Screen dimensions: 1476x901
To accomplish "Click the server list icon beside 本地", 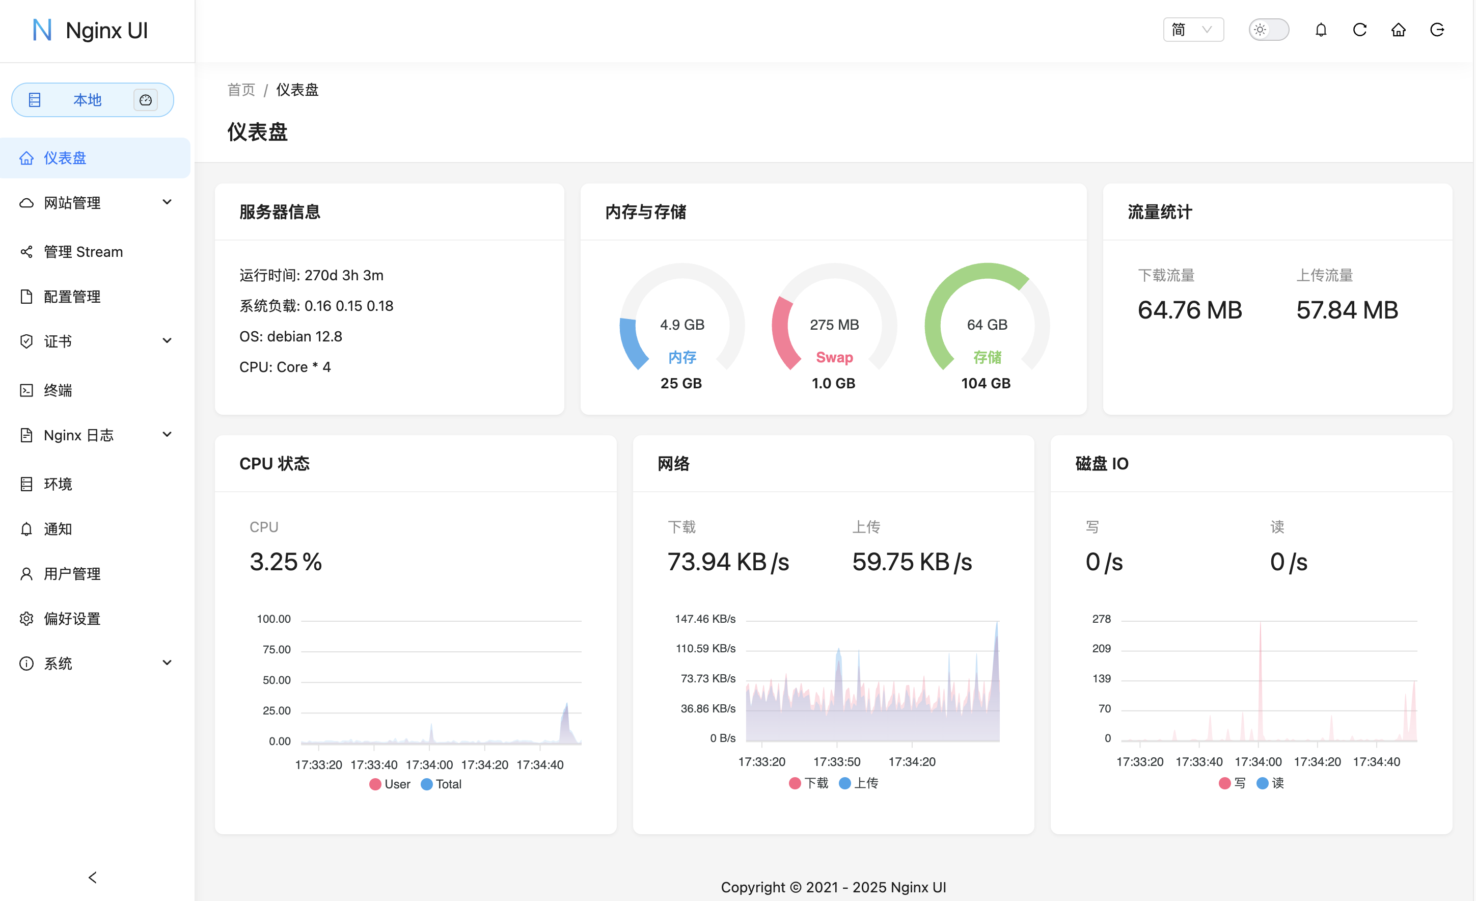I will coord(35,100).
